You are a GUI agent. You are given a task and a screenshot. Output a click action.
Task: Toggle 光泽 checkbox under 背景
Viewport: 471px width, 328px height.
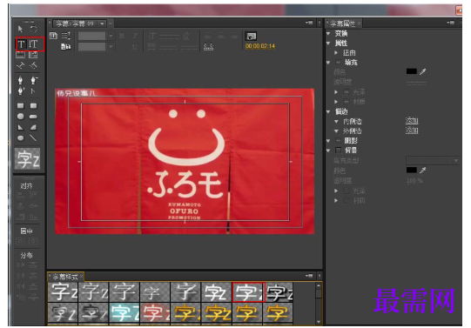[x=347, y=191]
